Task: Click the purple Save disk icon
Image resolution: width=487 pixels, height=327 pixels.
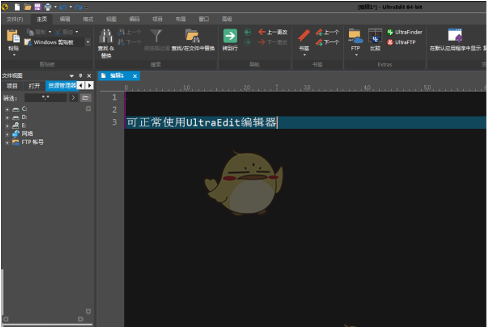Action: [38, 7]
